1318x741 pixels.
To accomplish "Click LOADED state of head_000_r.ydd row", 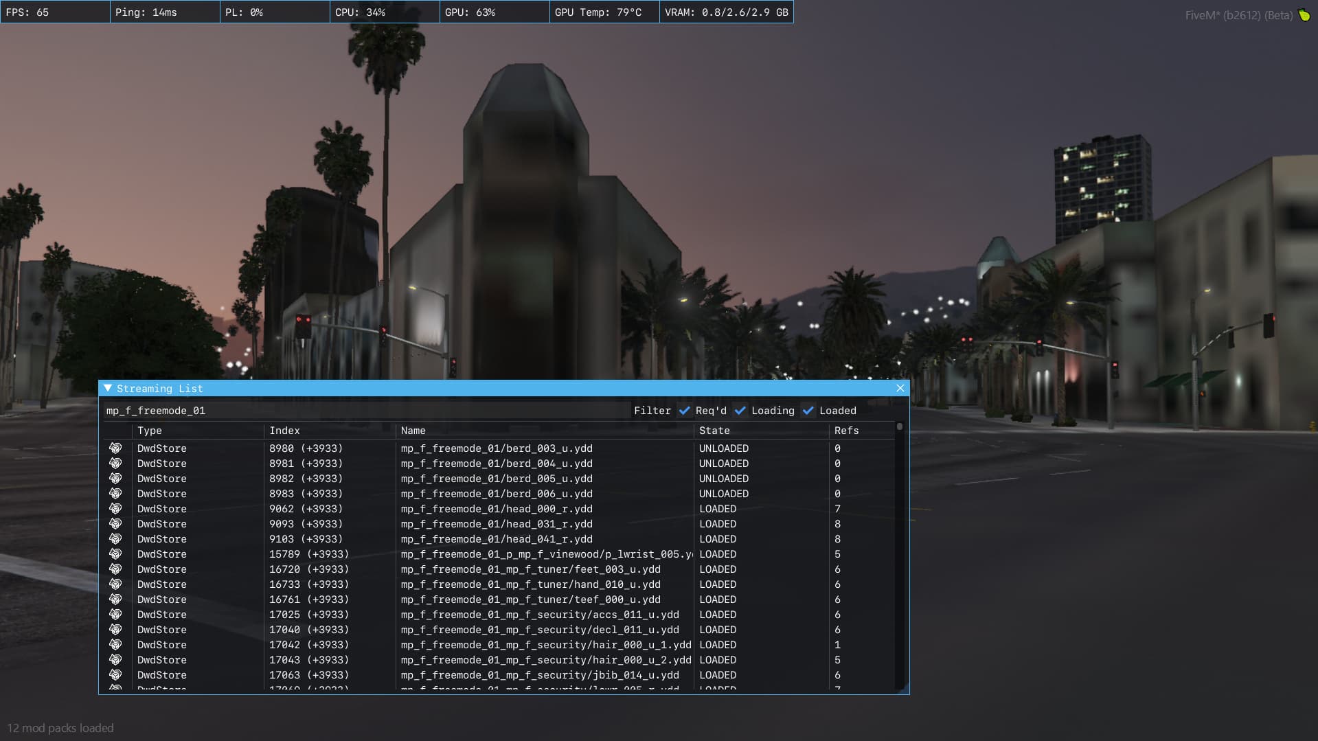I will click(x=718, y=509).
